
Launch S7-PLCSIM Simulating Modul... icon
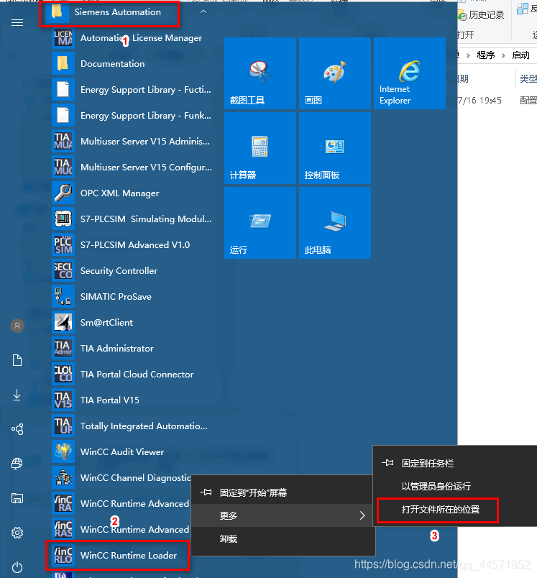(63, 219)
